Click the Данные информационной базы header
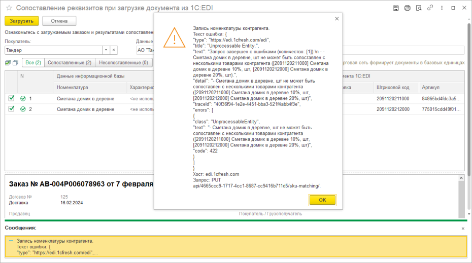 click(x=91, y=77)
